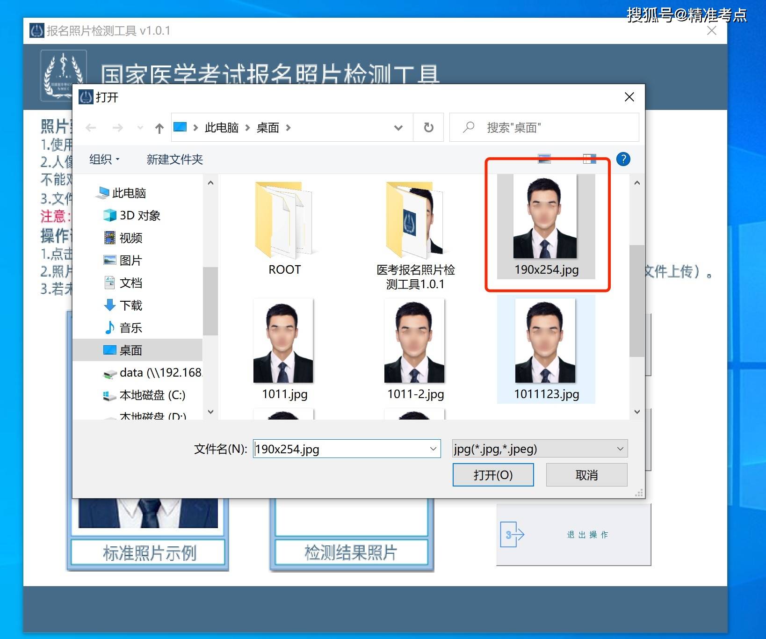The width and height of the screenshot is (766, 639).
Task: Select 图片 in the sidebar
Action: point(123,260)
